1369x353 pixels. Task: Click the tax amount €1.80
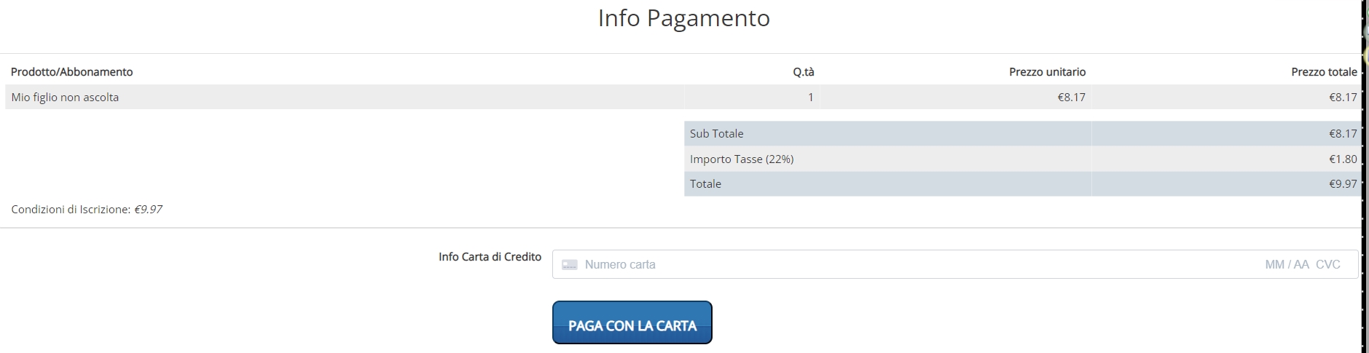(x=1342, y=159)
